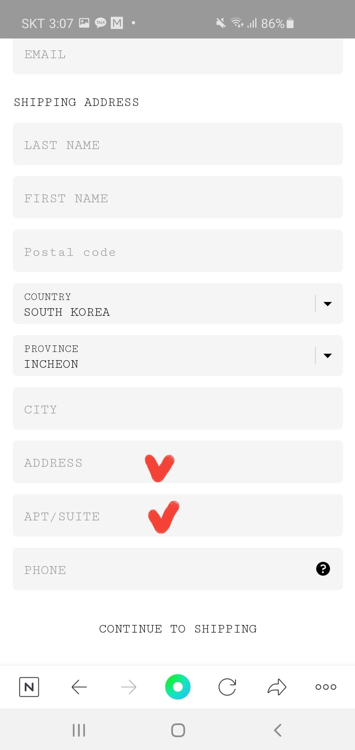Tap the Naver N home icon
Screen dimensions: 355x750
[x=29, y=687]
